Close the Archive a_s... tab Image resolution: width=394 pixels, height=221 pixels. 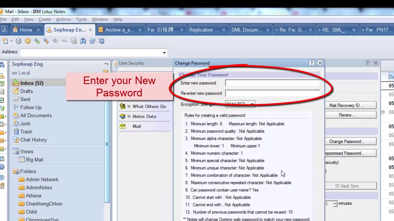[x=140, y=30]
